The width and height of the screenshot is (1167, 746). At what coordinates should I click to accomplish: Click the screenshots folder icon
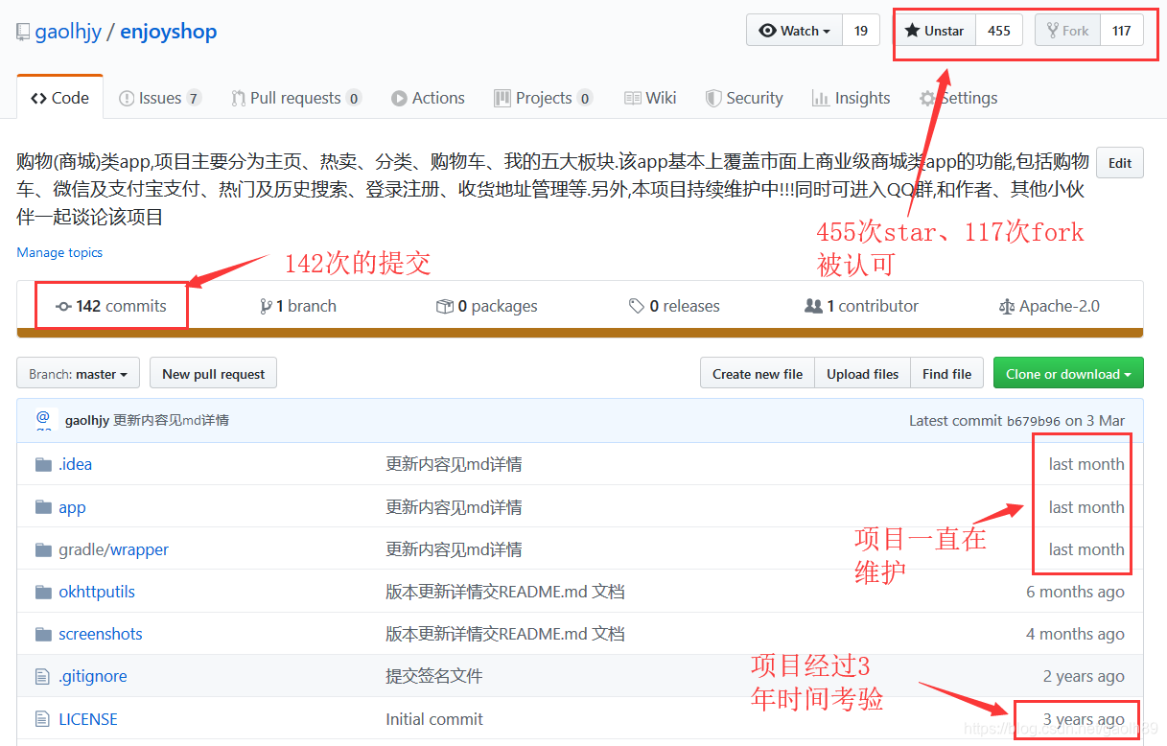[x=42, y=634]
